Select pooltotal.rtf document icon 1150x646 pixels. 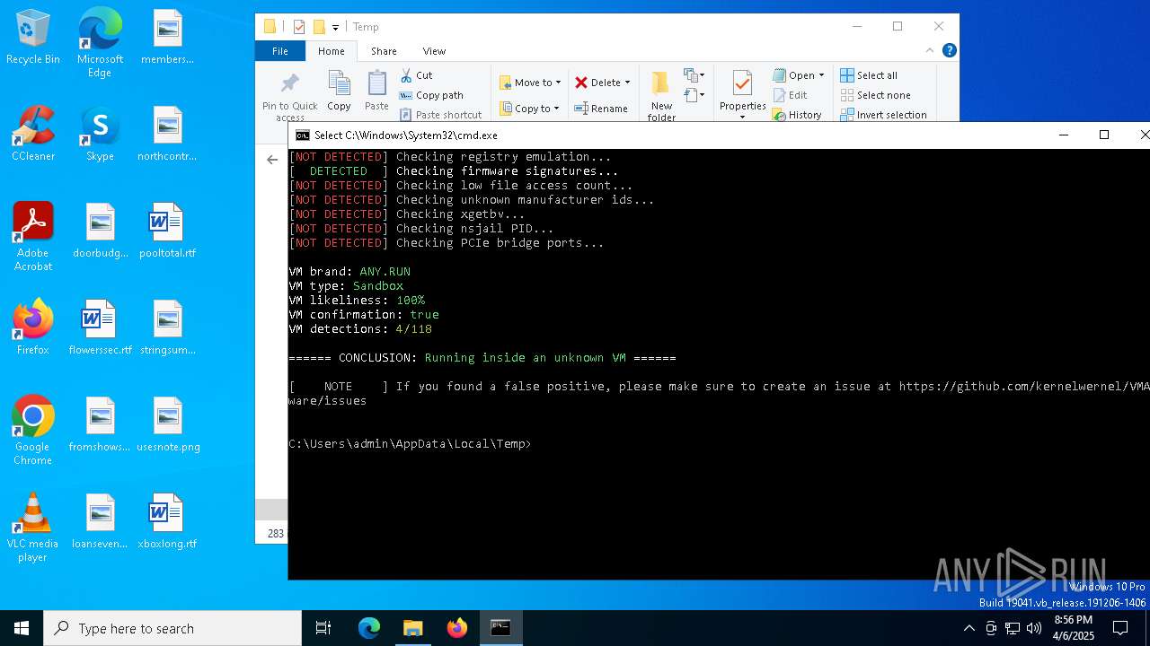click(x=167, y=231)
